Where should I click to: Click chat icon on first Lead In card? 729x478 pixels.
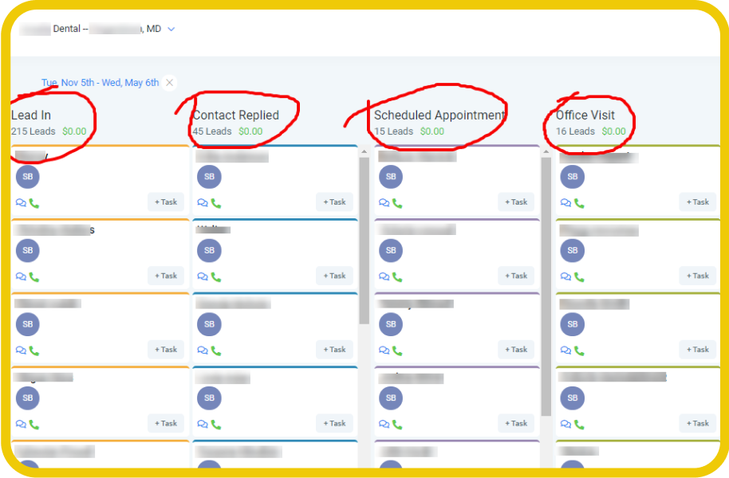pyautogui.click(x=20, y=203)
